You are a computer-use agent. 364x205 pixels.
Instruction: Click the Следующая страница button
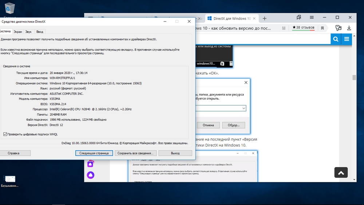pyautogui.click(x=94, y=153)
